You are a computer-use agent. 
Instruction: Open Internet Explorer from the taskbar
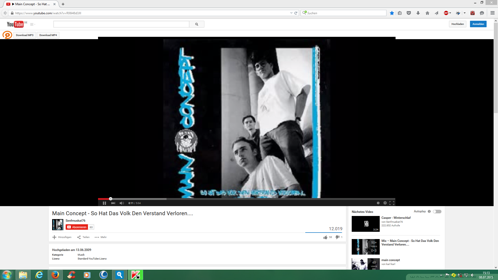(x=39, y=275)
